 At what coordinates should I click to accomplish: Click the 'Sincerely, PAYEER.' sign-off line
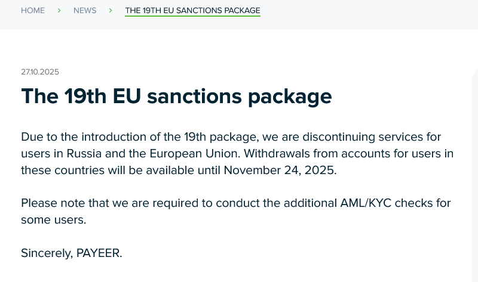72,253
